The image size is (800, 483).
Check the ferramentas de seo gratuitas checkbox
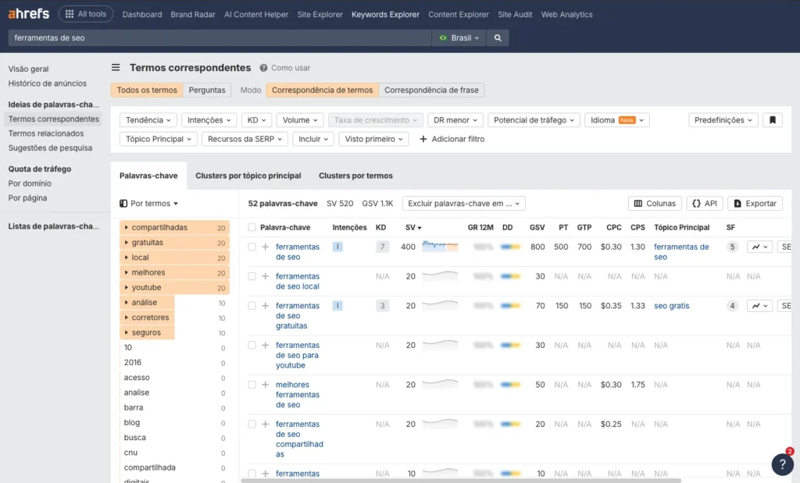tap(252, 306)
